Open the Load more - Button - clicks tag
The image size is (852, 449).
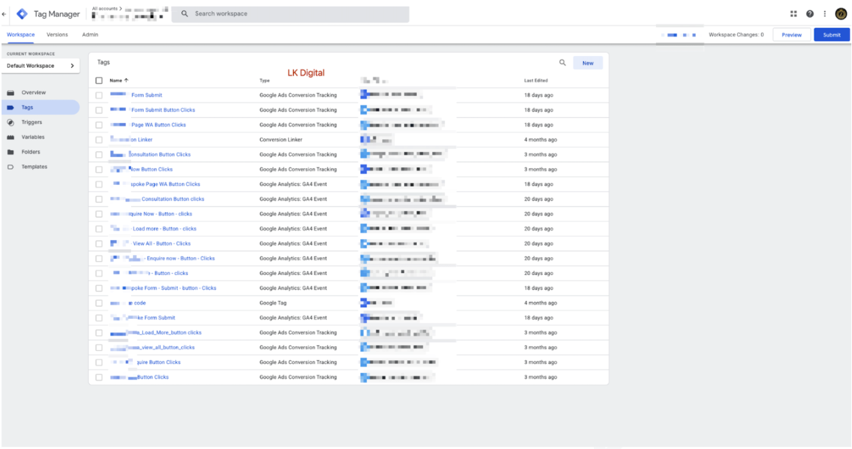click(164, 229)
